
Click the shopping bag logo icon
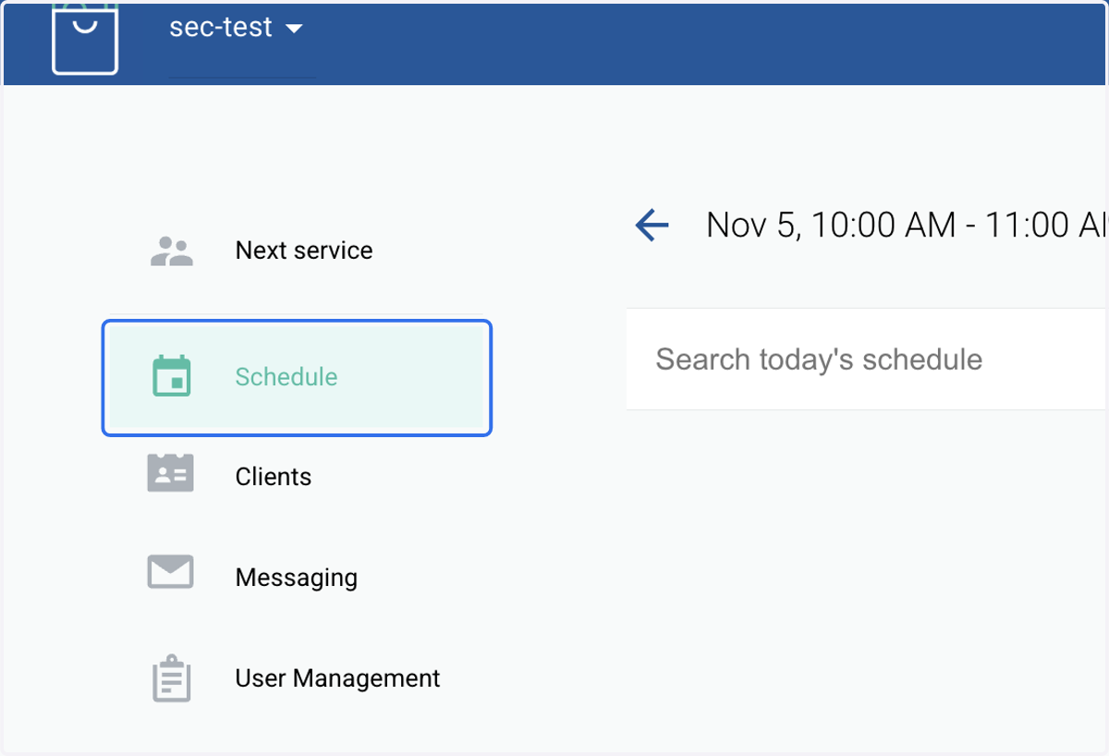(85, 39)
